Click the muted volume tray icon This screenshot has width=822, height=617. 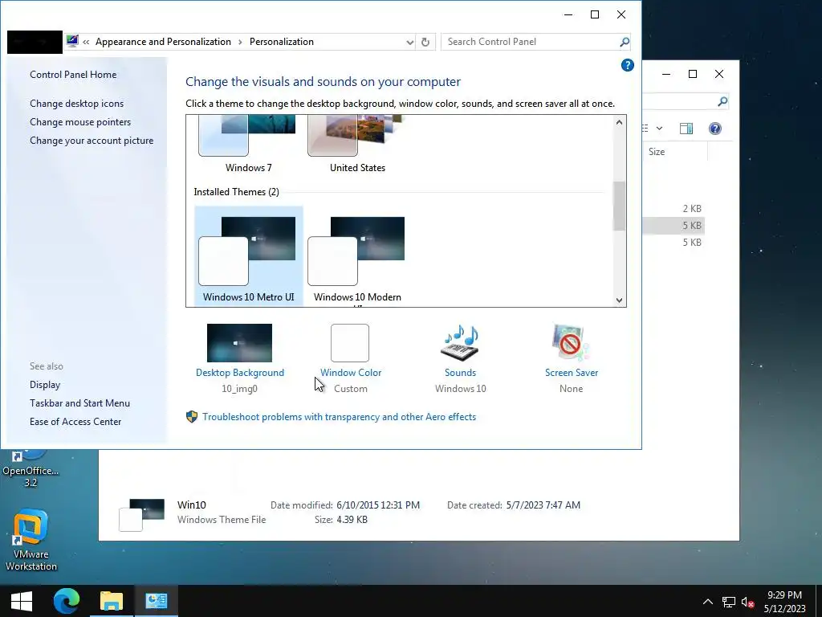click(747, 602)
